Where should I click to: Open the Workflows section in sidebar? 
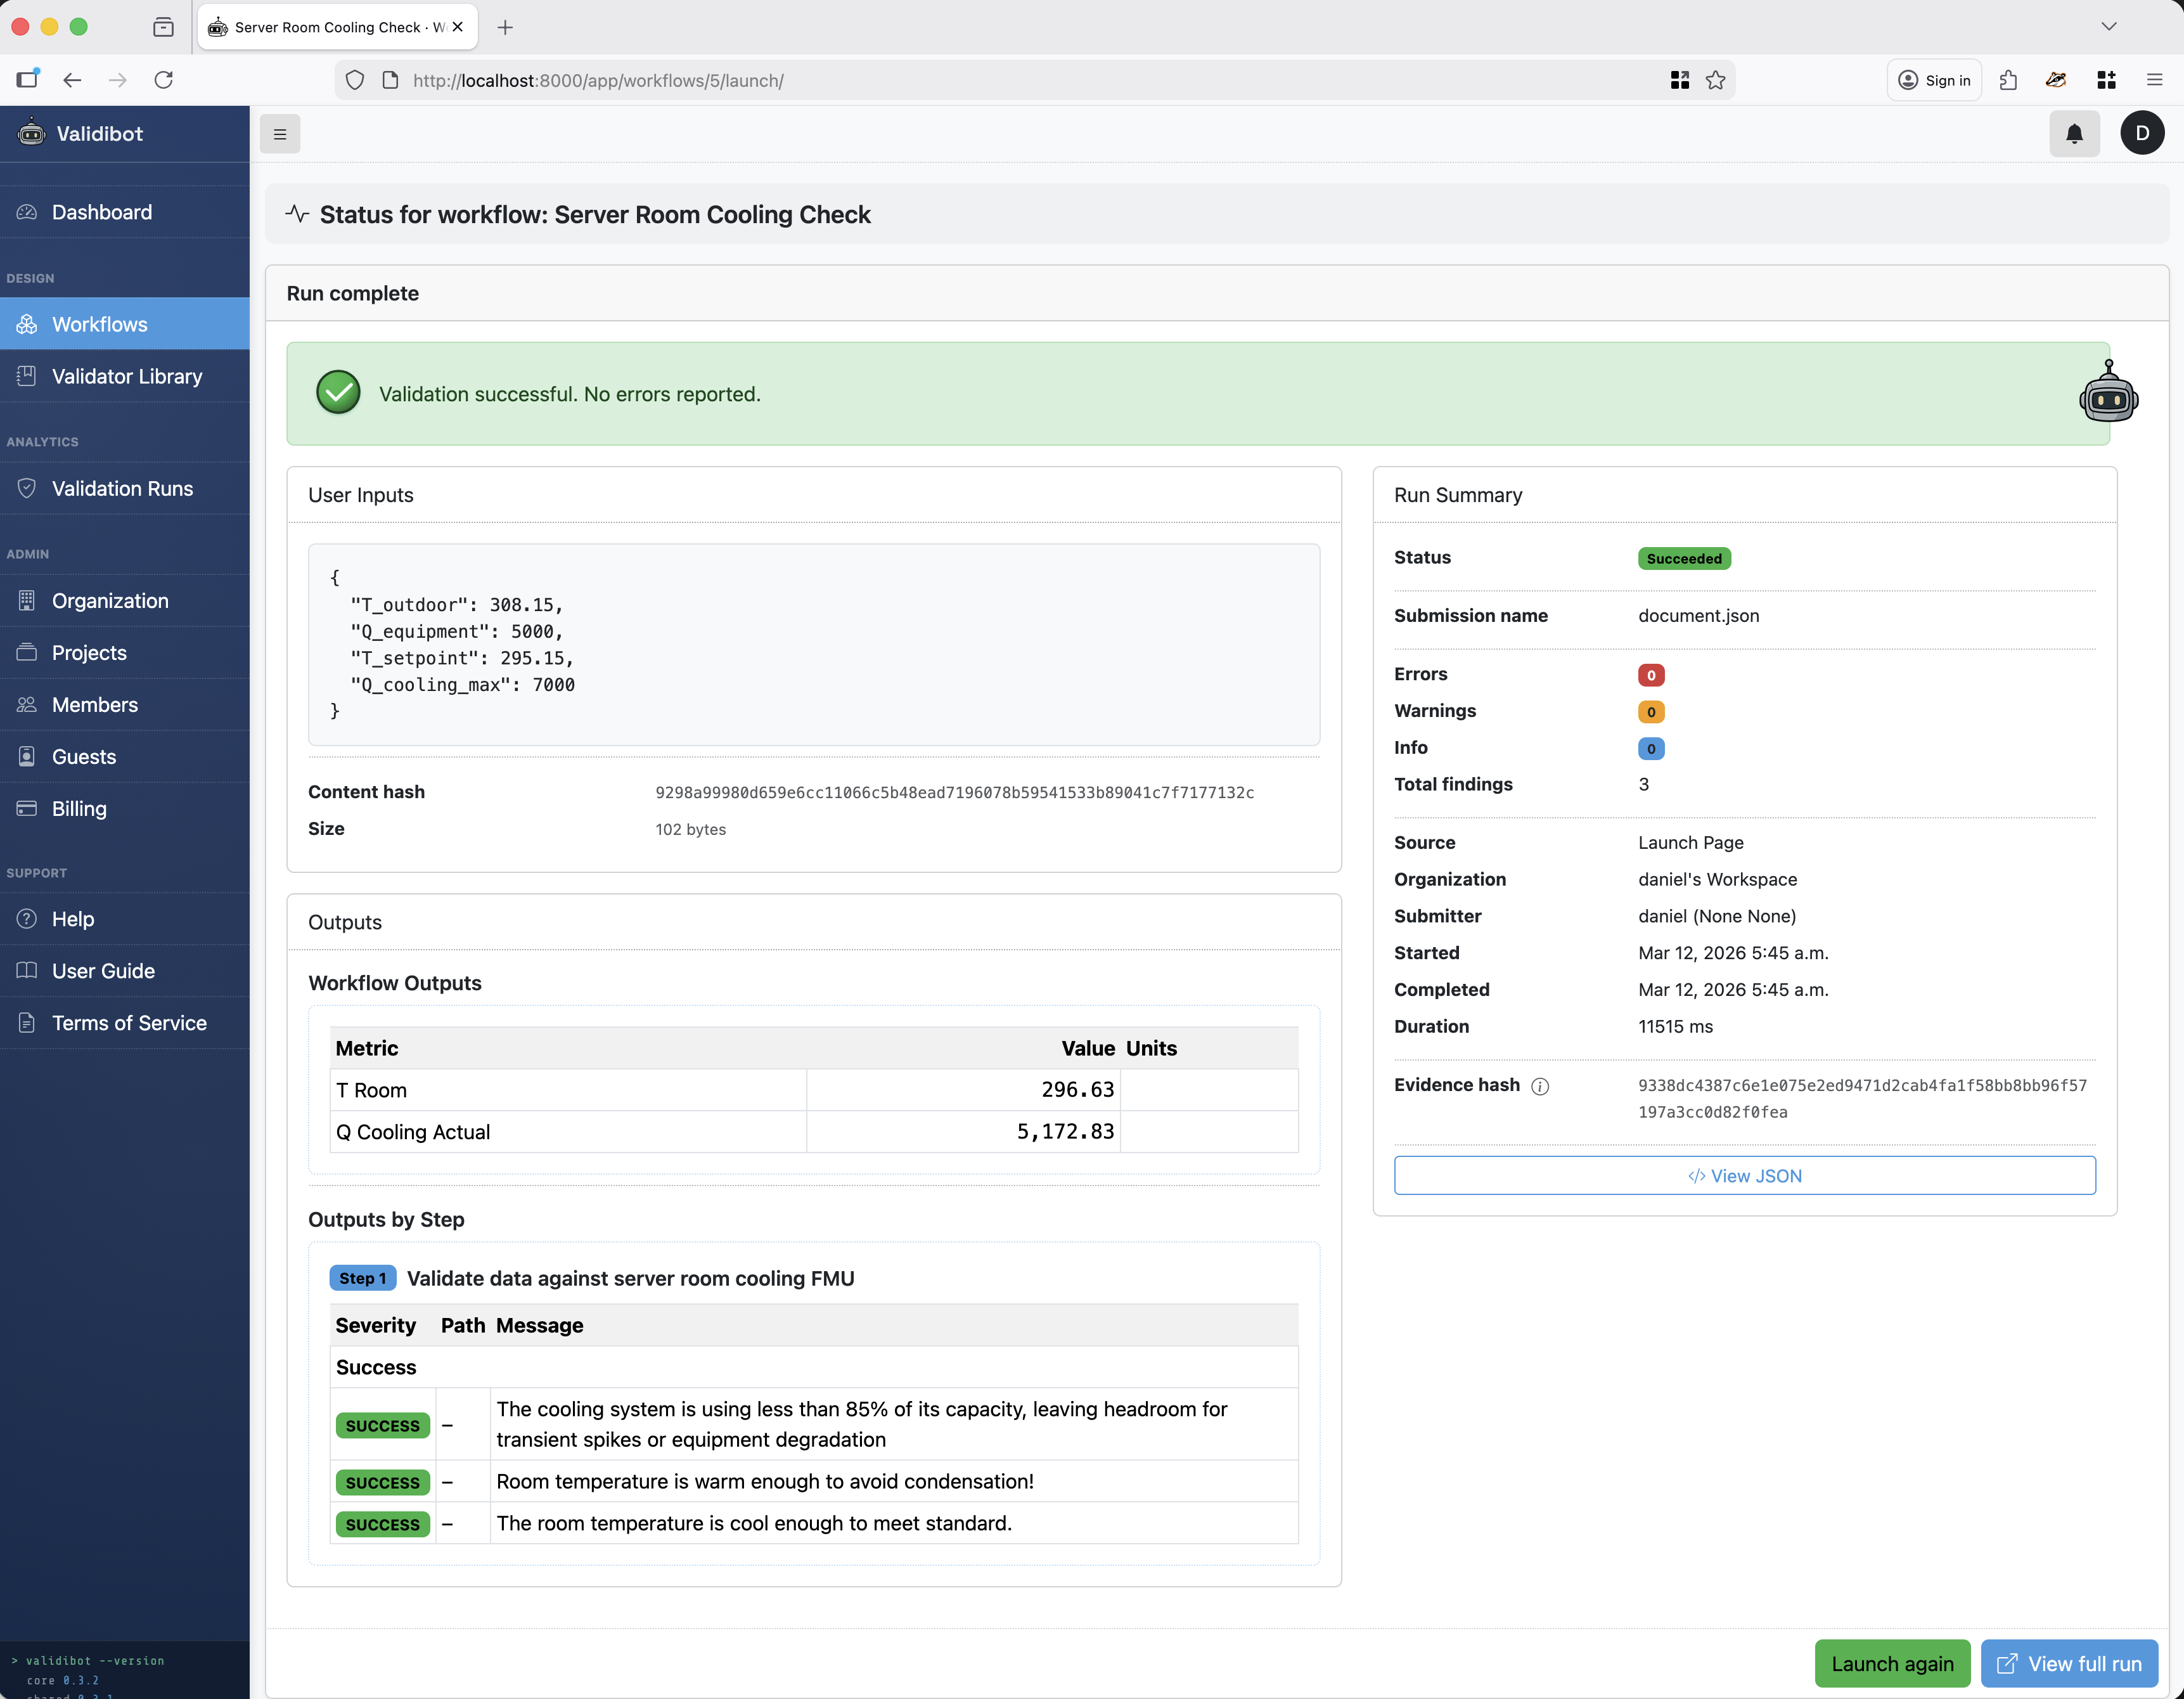click(100, 323)
